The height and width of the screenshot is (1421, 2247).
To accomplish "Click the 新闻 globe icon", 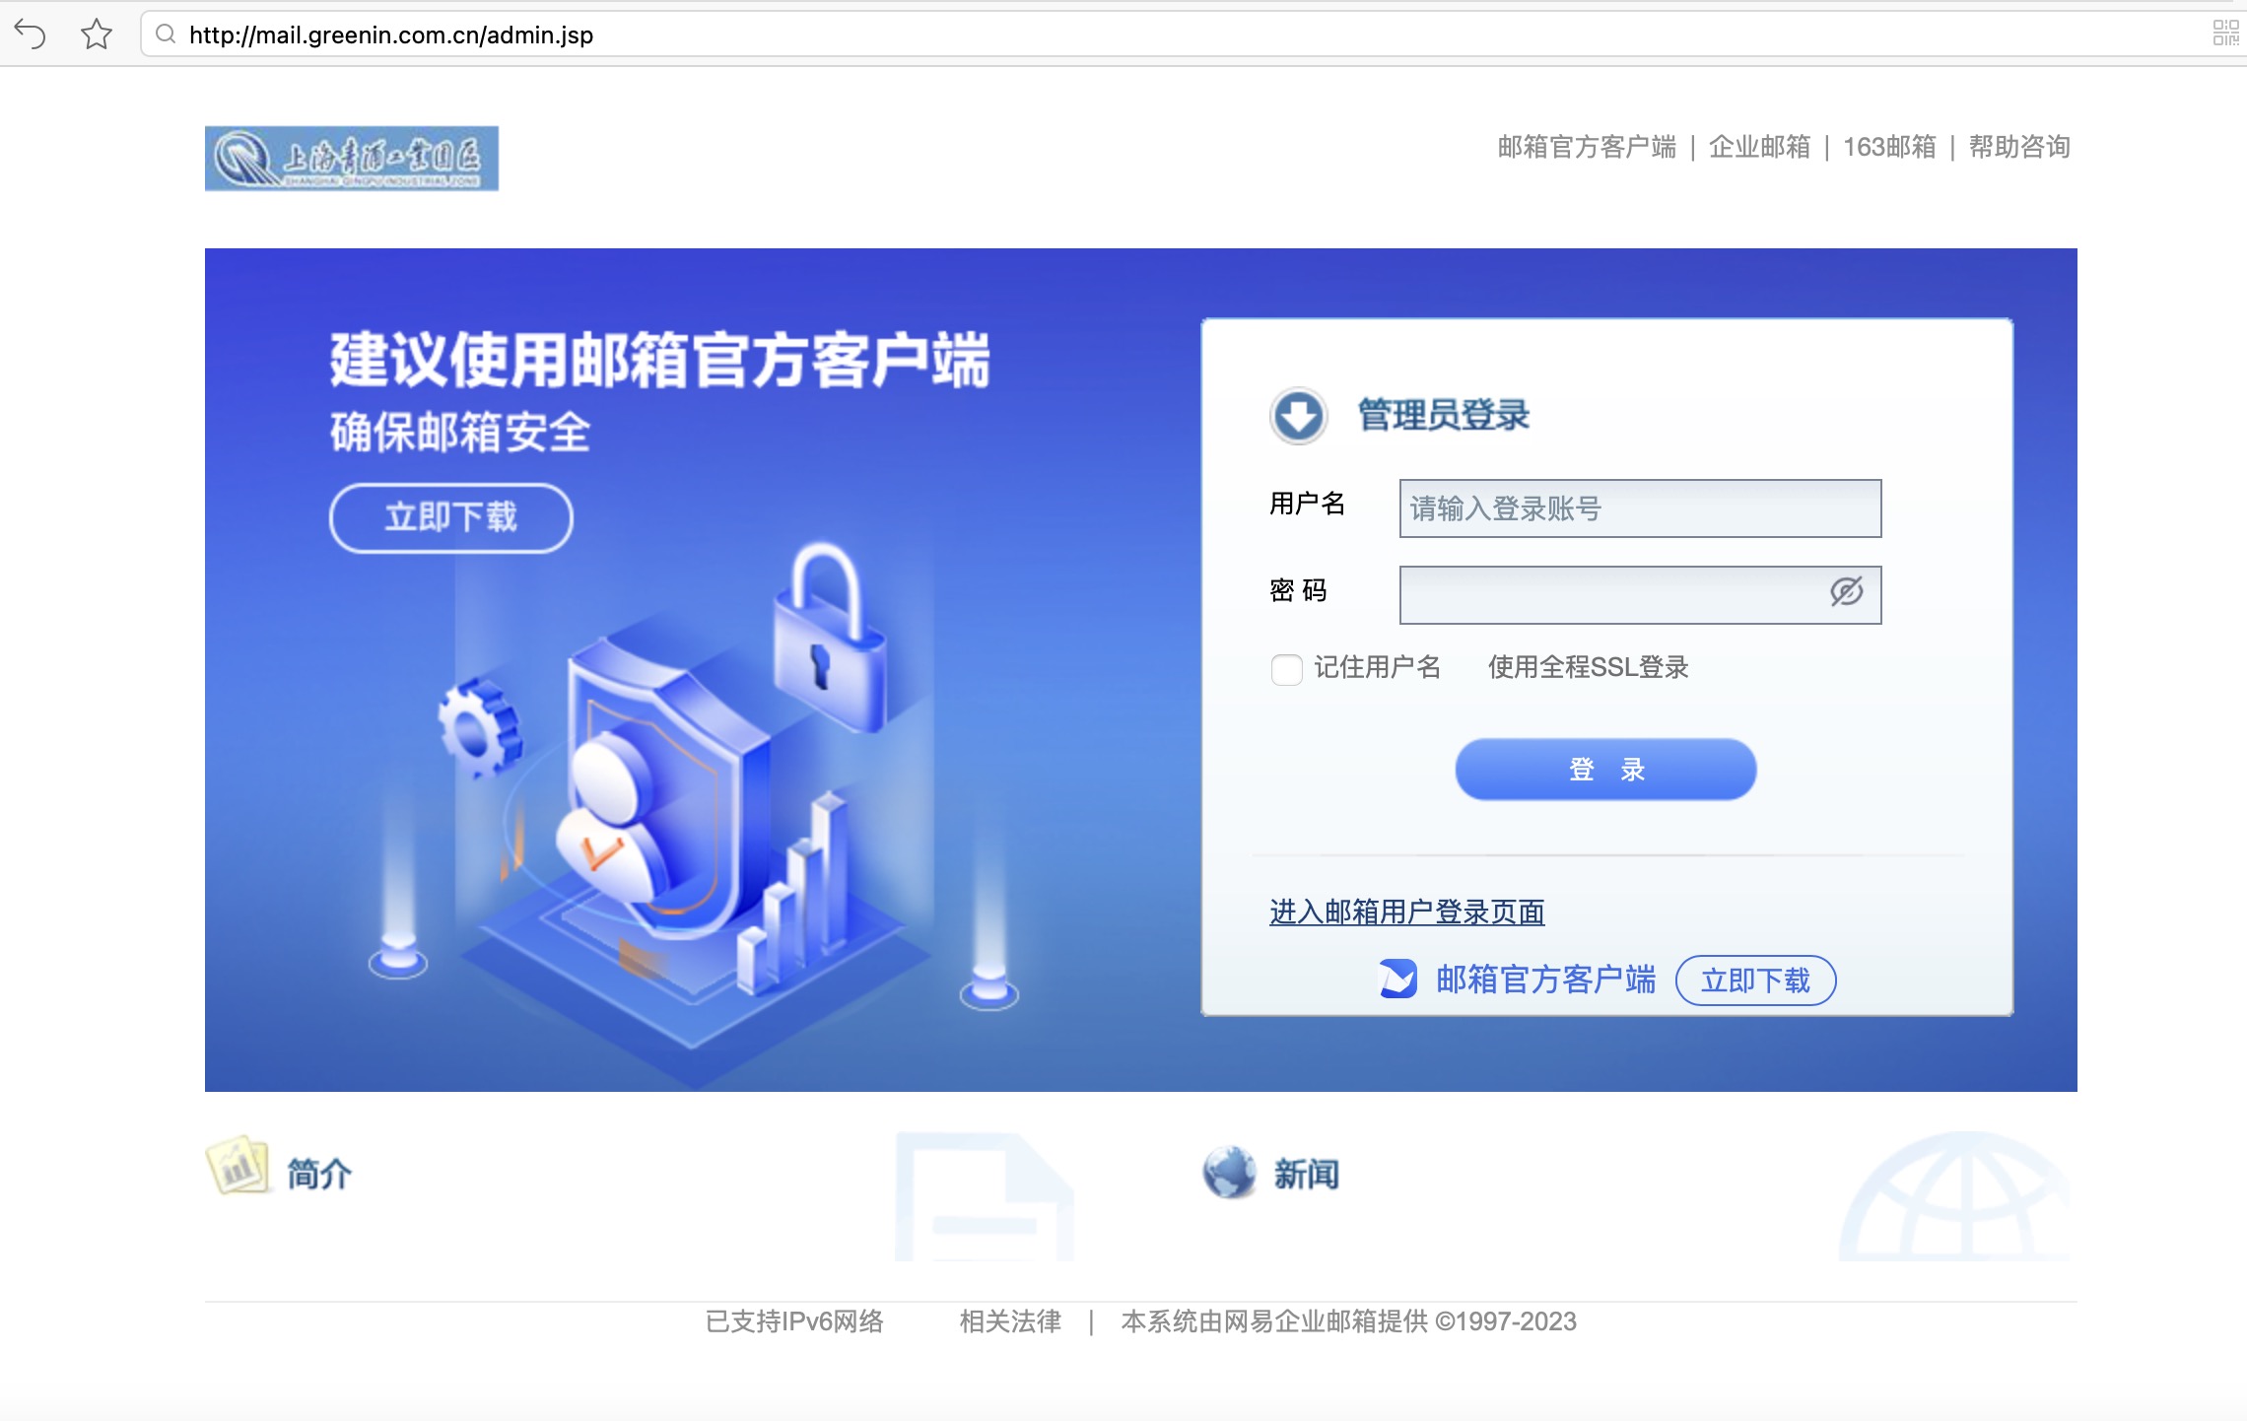I will pos(1229,1172).
